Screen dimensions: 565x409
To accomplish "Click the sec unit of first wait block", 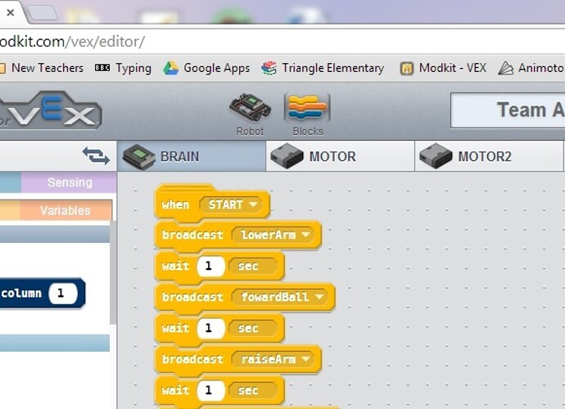I will pyautogui.click(x=253, y=266).
